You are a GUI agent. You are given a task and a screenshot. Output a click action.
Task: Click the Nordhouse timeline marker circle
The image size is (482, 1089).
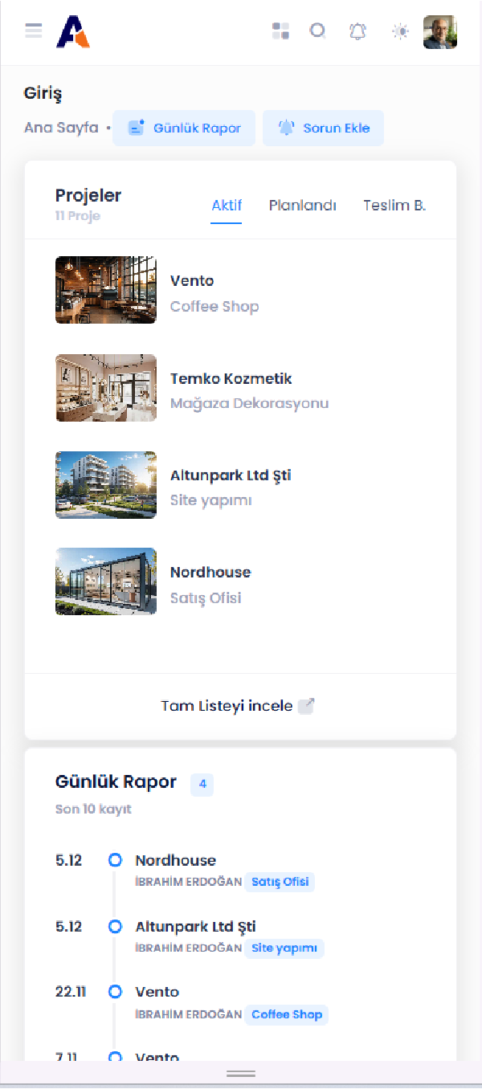coord(115,860)
